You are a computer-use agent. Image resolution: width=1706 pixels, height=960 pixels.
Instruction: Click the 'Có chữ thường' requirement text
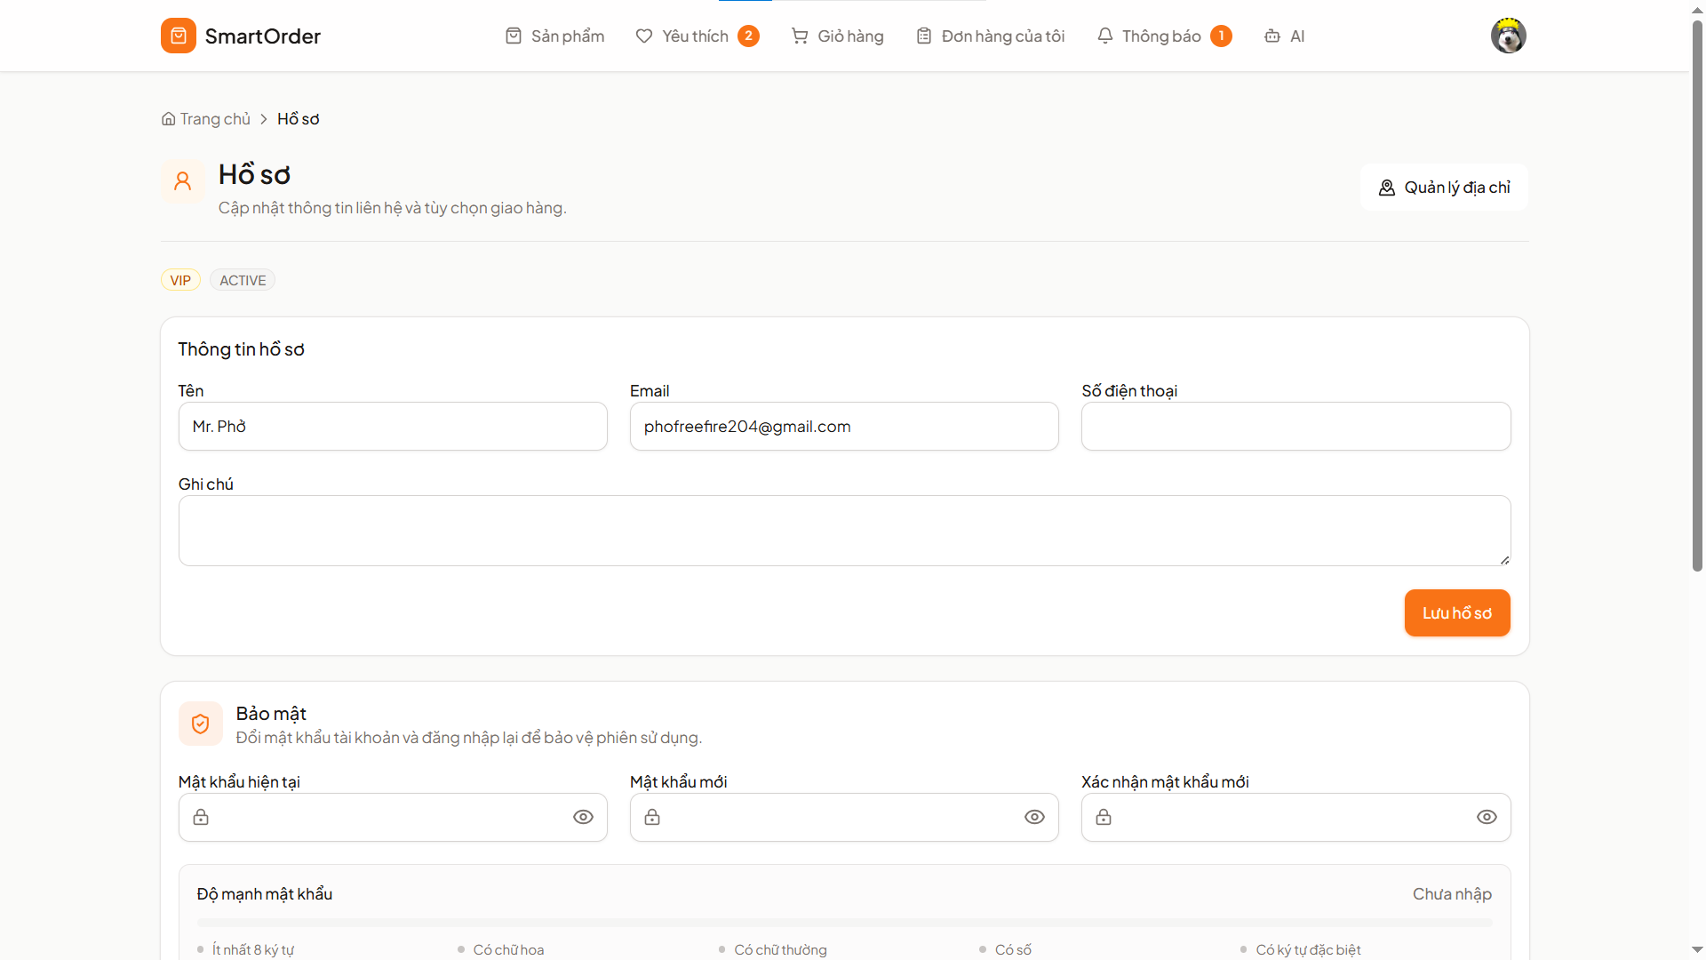click(780, 949)
